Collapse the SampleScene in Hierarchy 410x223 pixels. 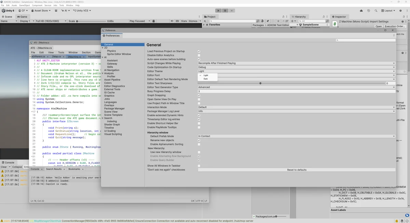click(298, 25)
